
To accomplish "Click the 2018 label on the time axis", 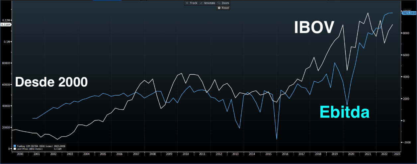I will 318,154.
